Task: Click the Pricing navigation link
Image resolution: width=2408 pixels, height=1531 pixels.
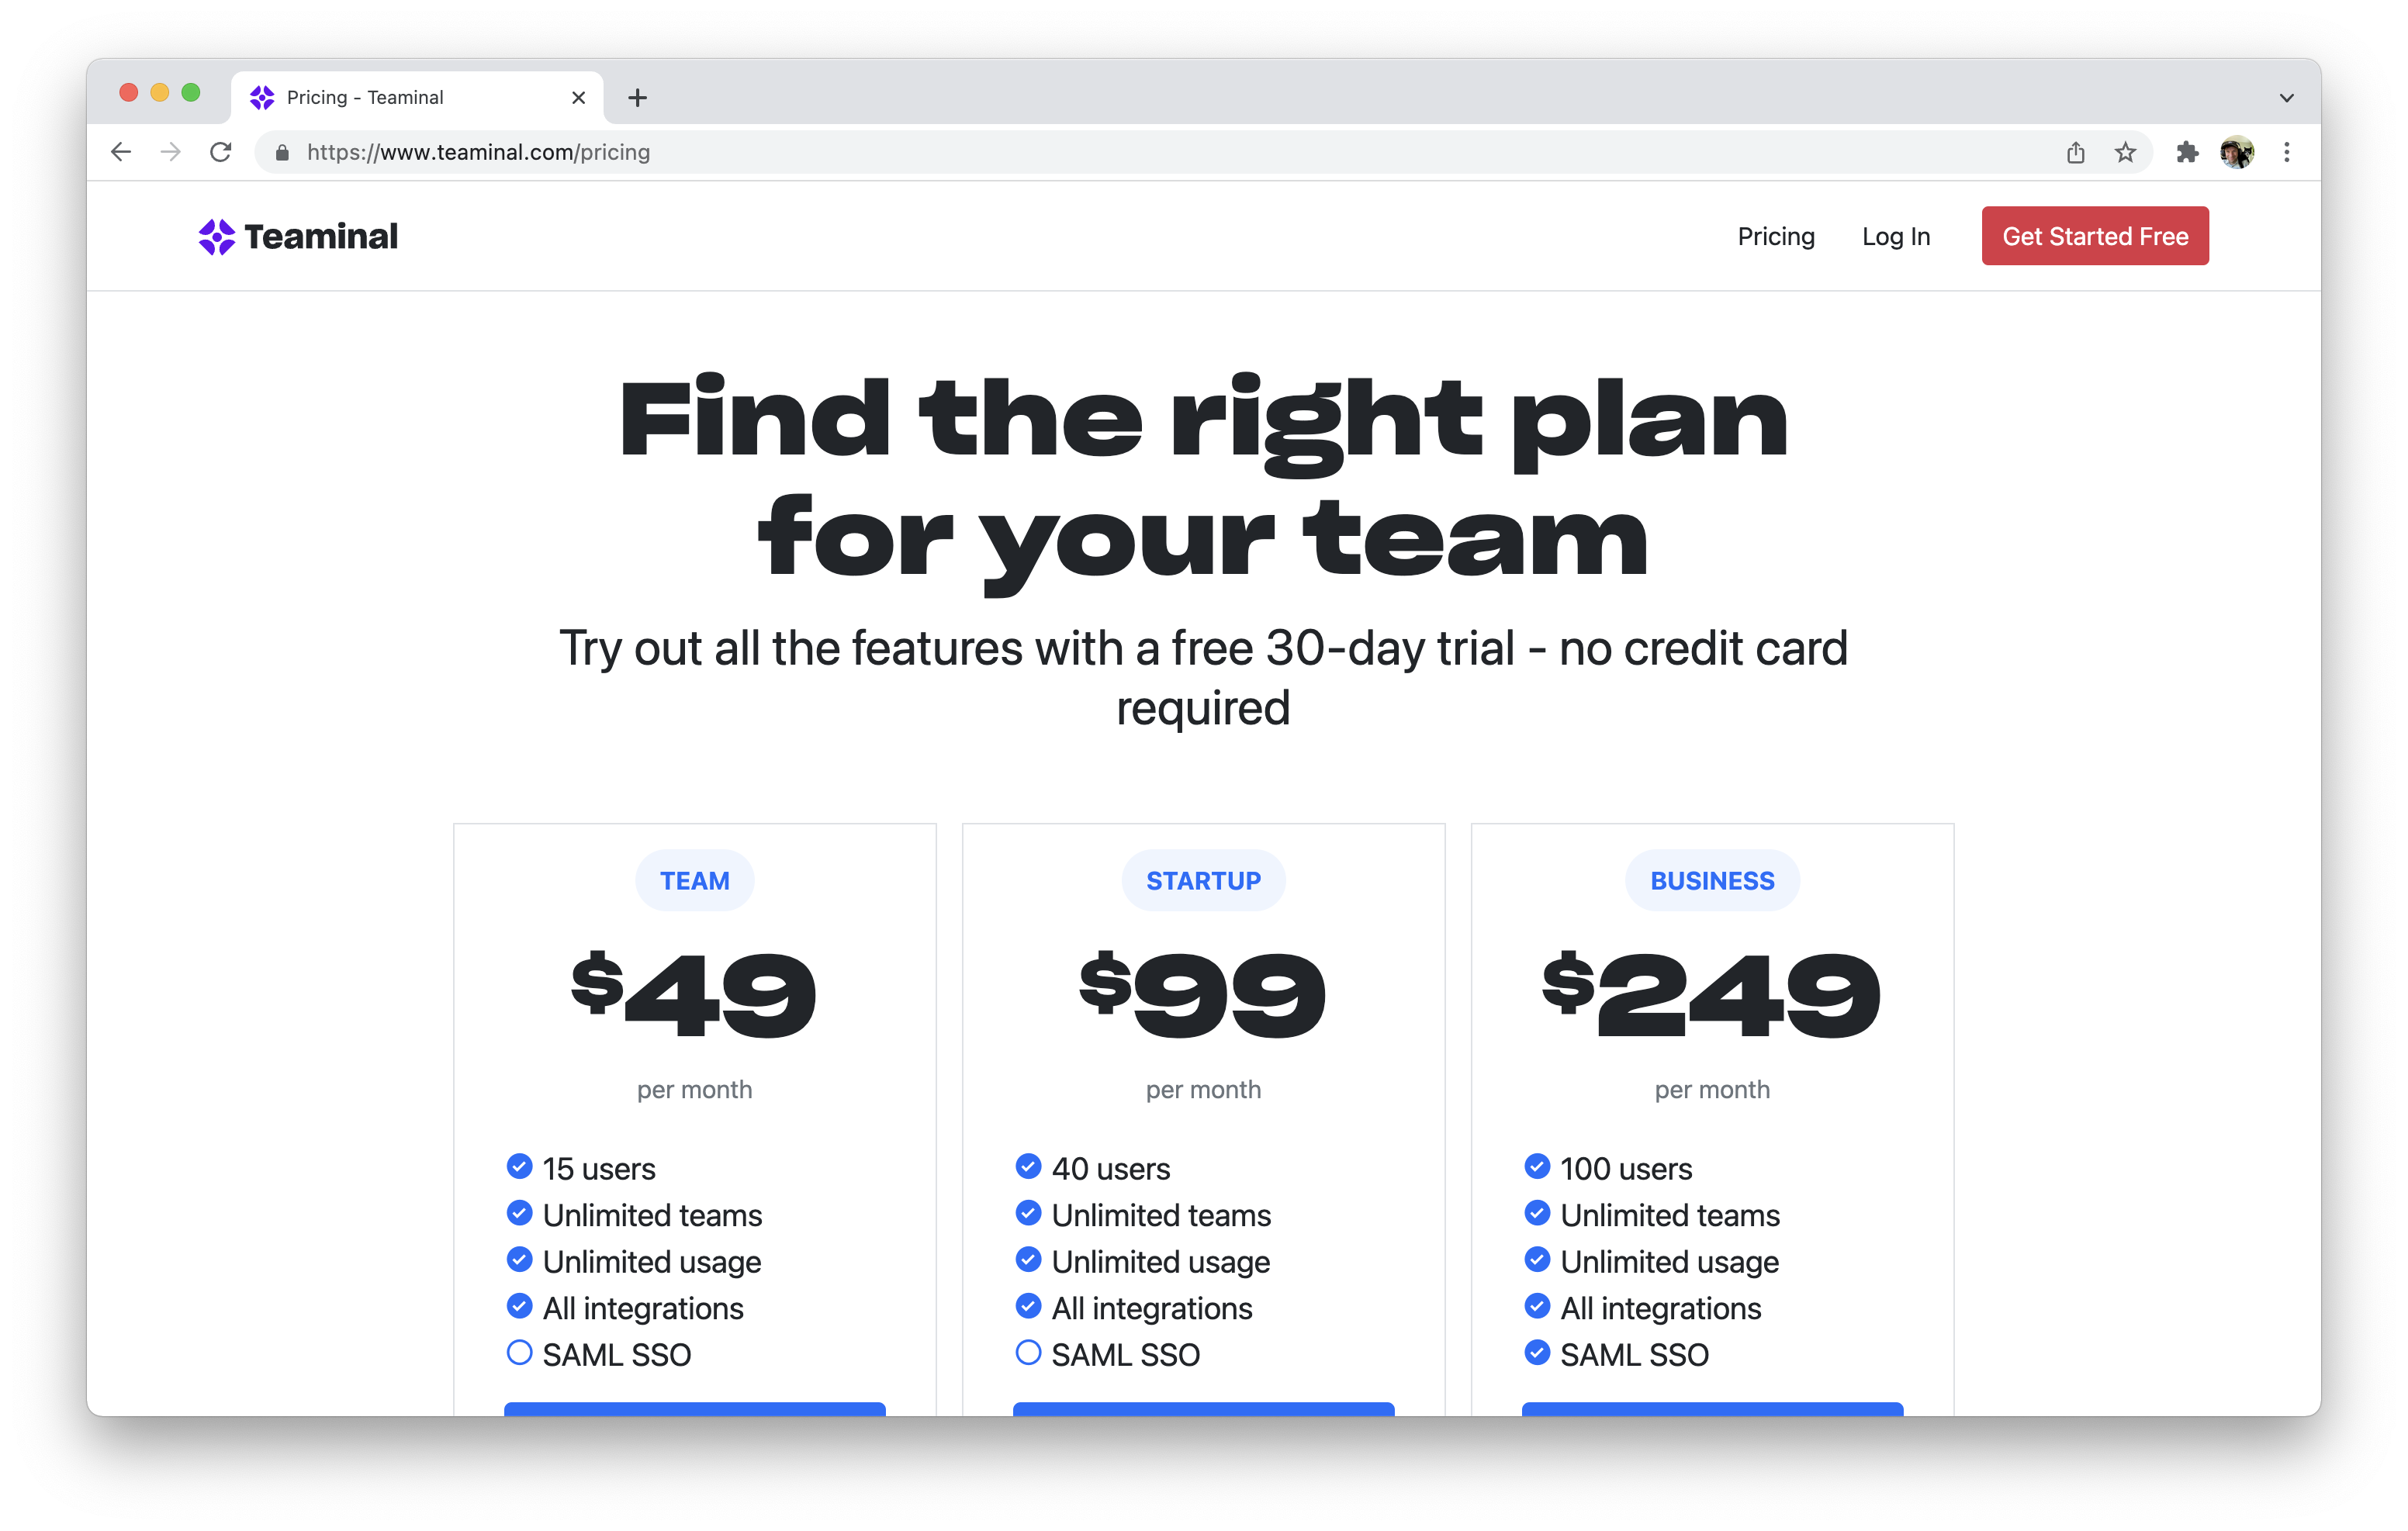Action: [x=1777, y=237]
